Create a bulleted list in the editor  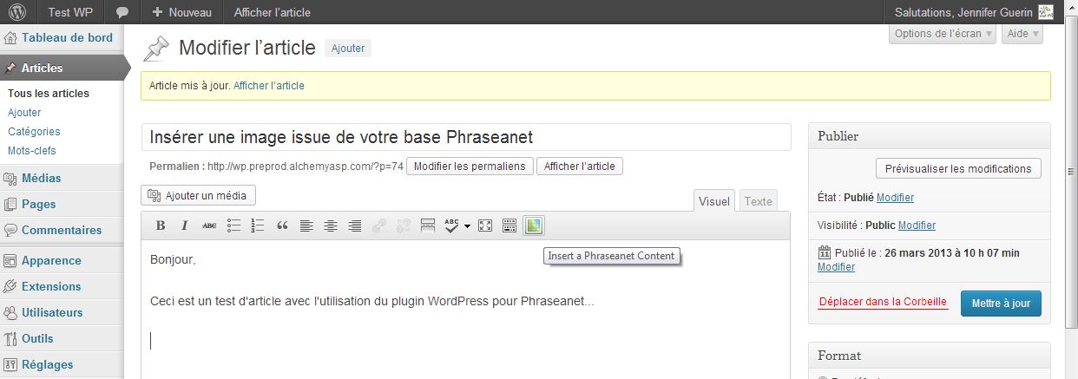click(x=233, y=225)
